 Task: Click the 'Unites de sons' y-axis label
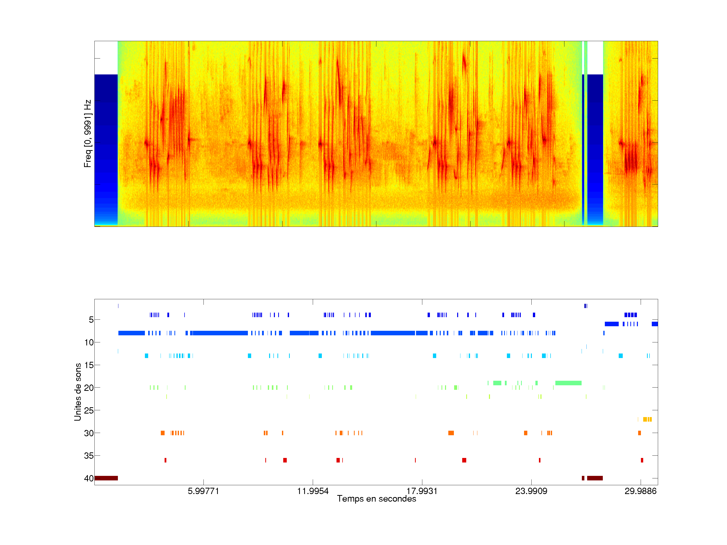click(78, 392)
